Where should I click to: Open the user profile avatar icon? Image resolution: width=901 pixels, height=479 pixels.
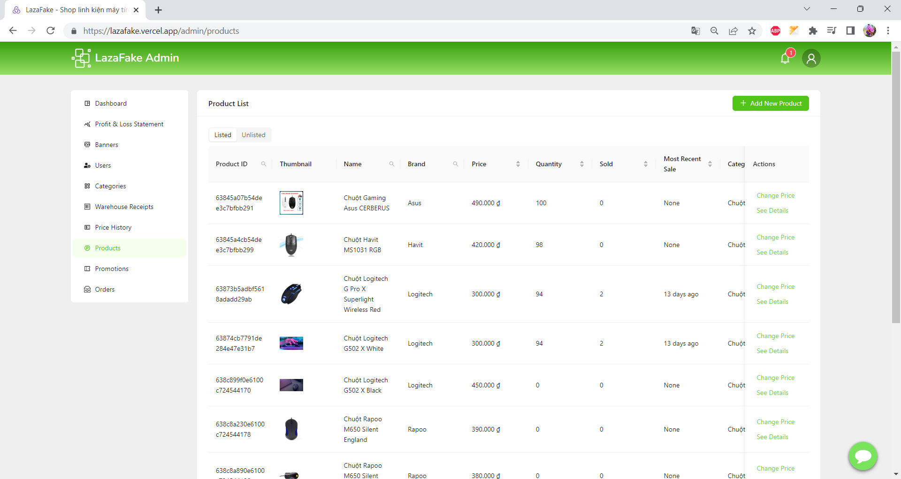coord(811,58)
